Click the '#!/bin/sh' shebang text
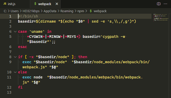 (28, 16)
